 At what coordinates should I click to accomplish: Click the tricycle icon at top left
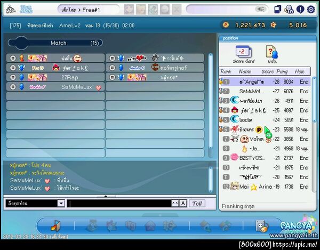[11, 10]
